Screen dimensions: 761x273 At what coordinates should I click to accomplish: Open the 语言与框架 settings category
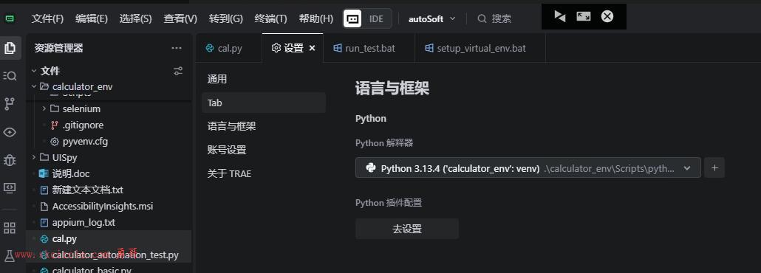(x=264, y=126)
